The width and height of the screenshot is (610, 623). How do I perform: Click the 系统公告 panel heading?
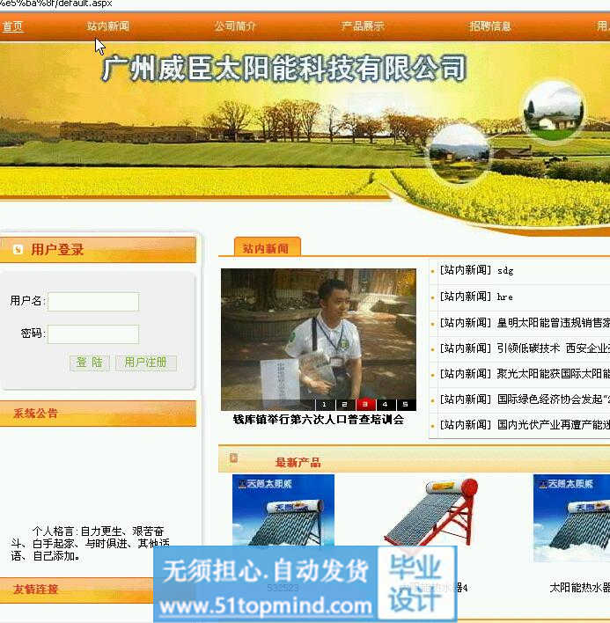36,414
